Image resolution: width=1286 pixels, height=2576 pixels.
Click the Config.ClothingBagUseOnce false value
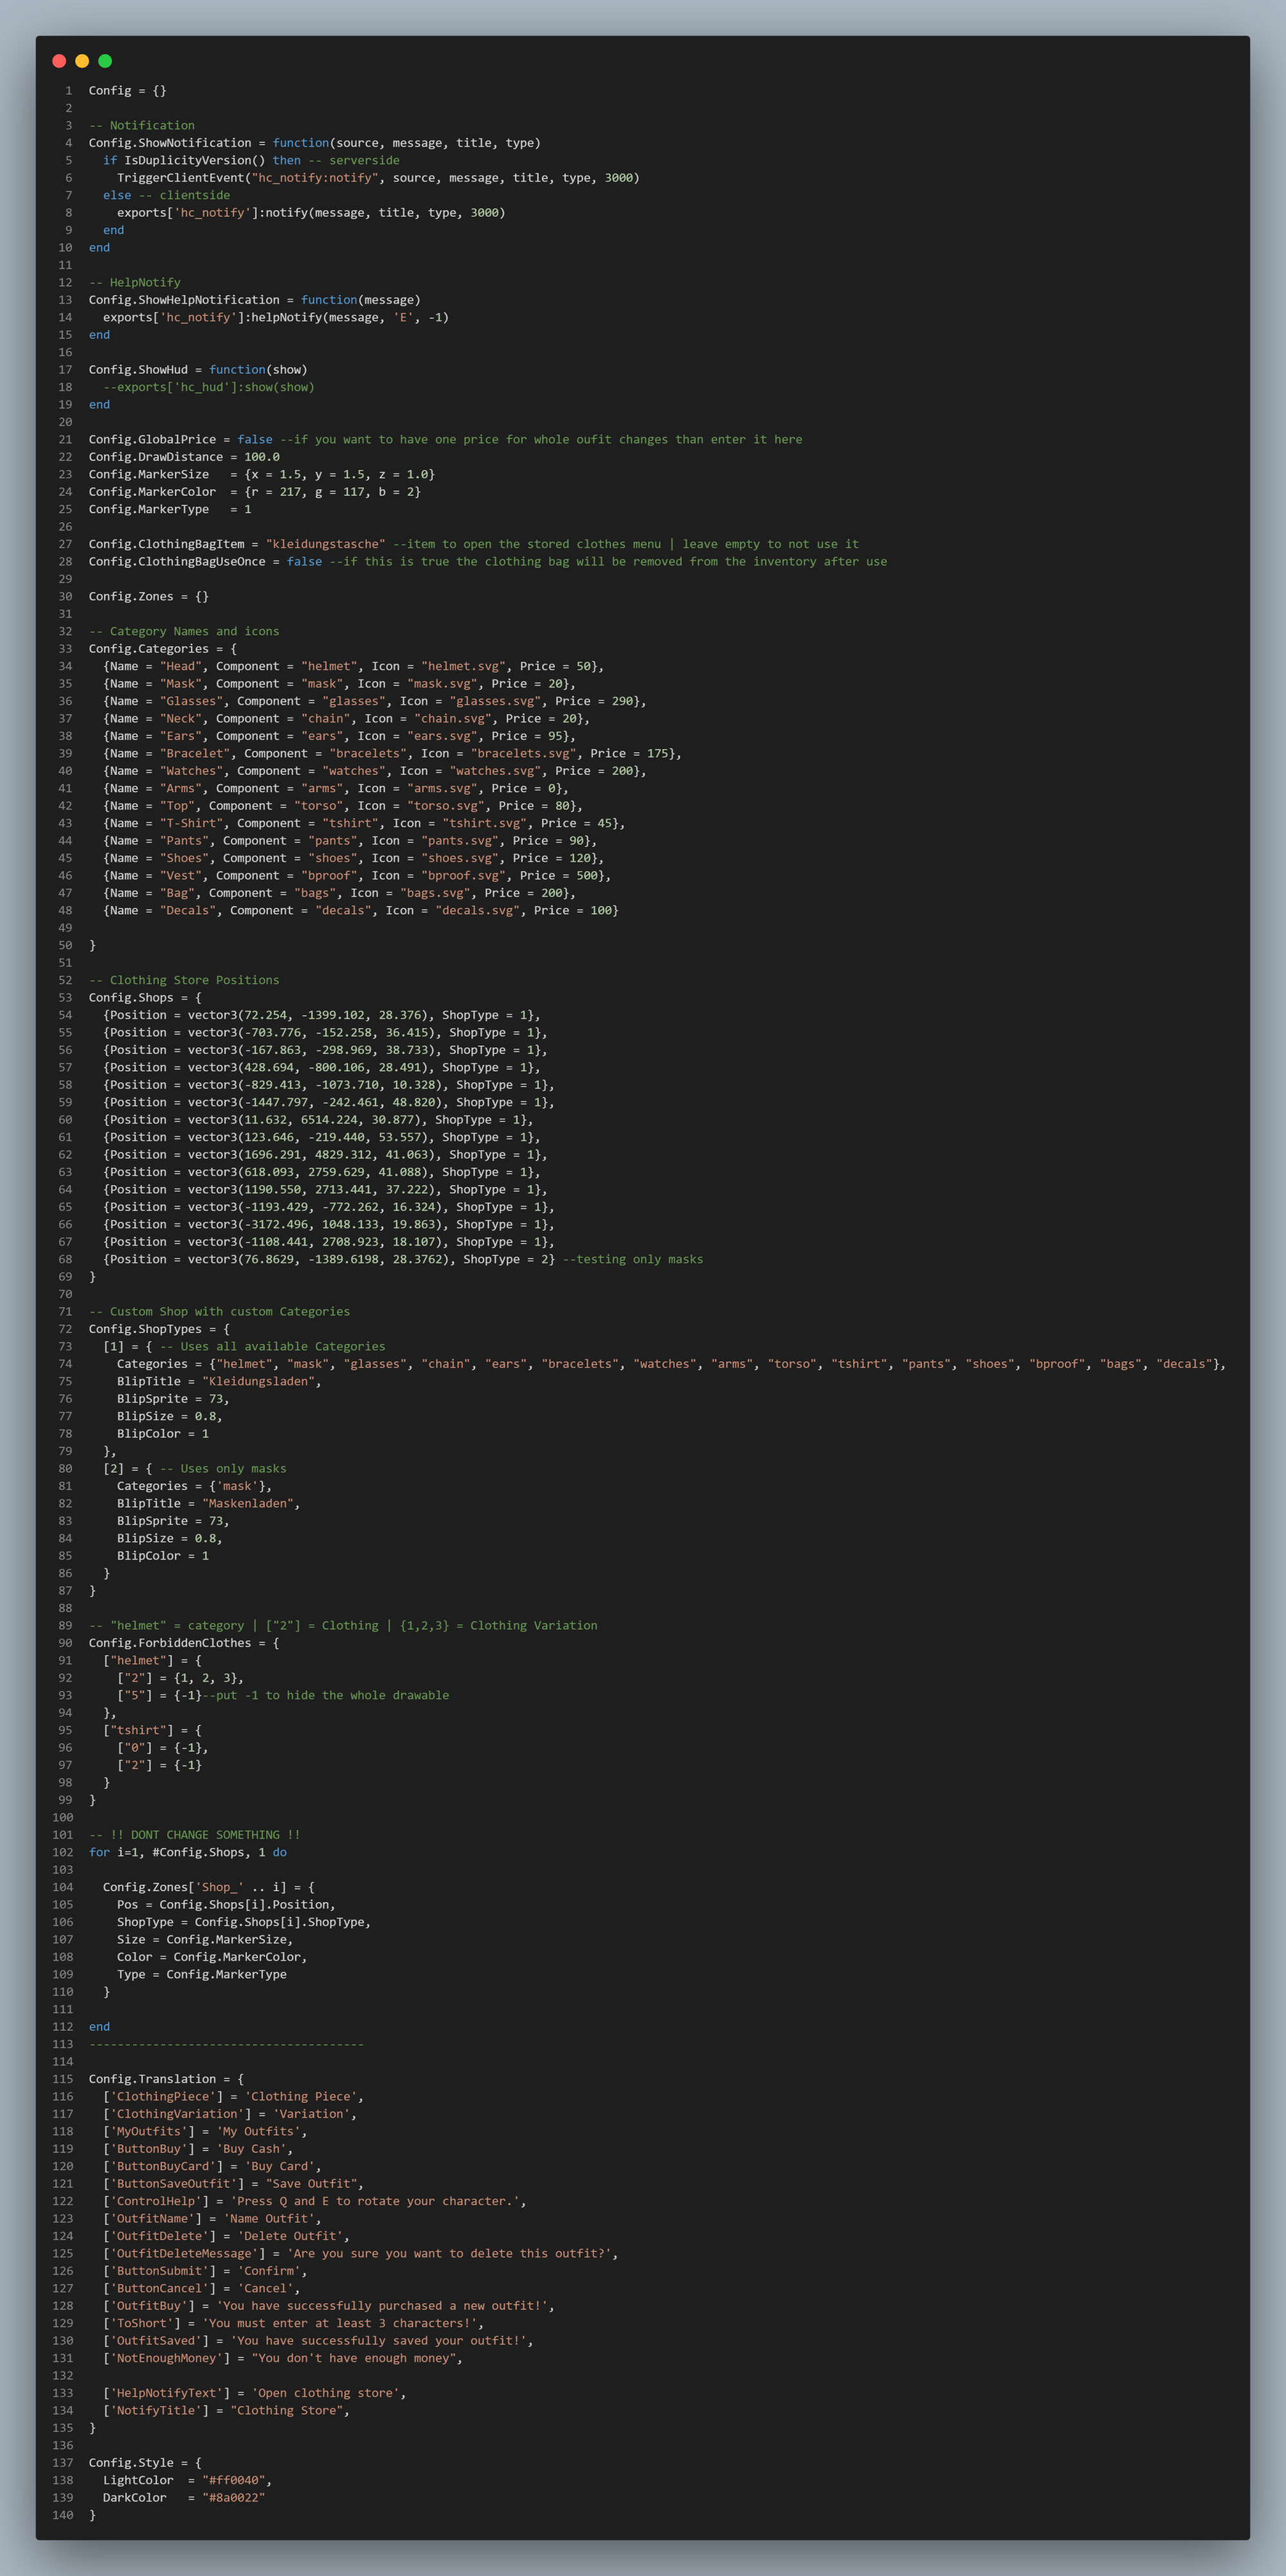click(304, 561)
